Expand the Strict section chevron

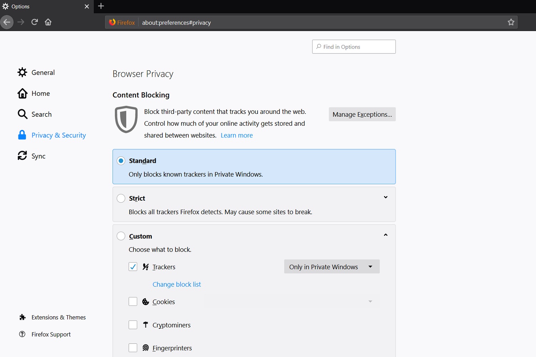pos(386,197)
